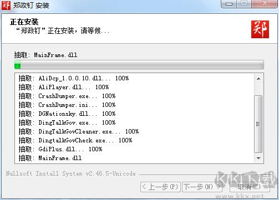The image size is (279, 200).
Task: Select the DingTalkGov.exe log line
Action: click(67, 122)
